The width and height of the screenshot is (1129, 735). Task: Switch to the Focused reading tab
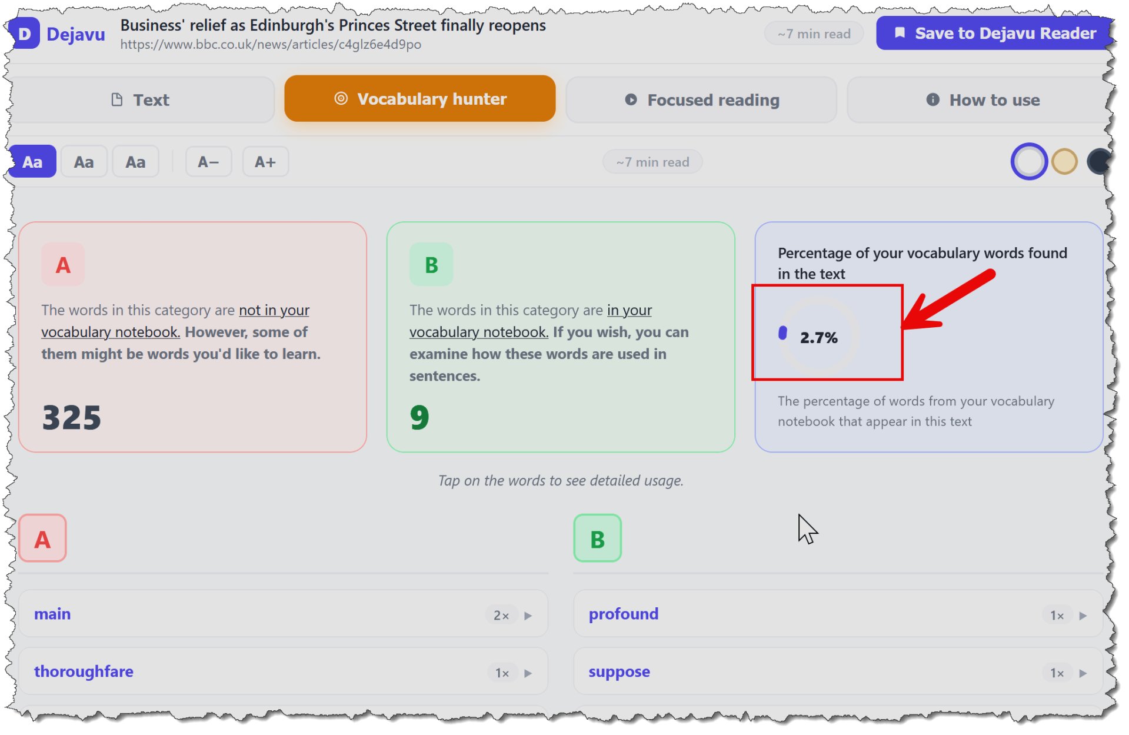point(701,100)
